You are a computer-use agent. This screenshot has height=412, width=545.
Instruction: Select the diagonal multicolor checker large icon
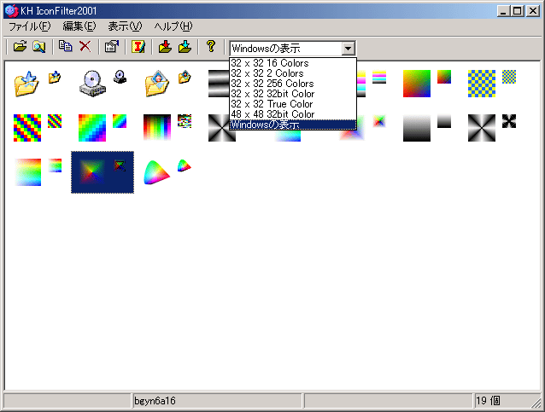pos(27,128)
